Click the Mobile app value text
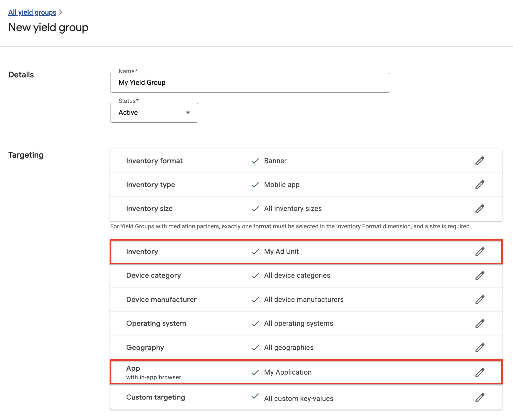Screen dimensions: 513x419 pyautogui.click(x=282, y=185)
